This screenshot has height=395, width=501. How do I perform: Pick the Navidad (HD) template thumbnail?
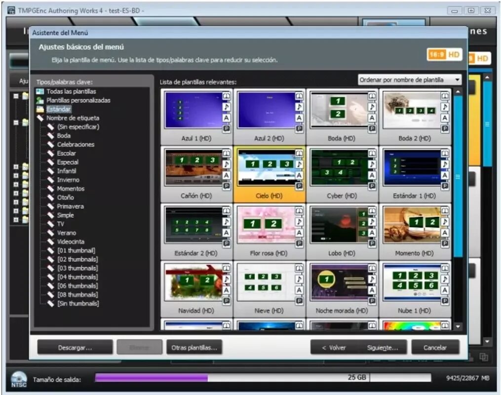(x=193, y=282)
